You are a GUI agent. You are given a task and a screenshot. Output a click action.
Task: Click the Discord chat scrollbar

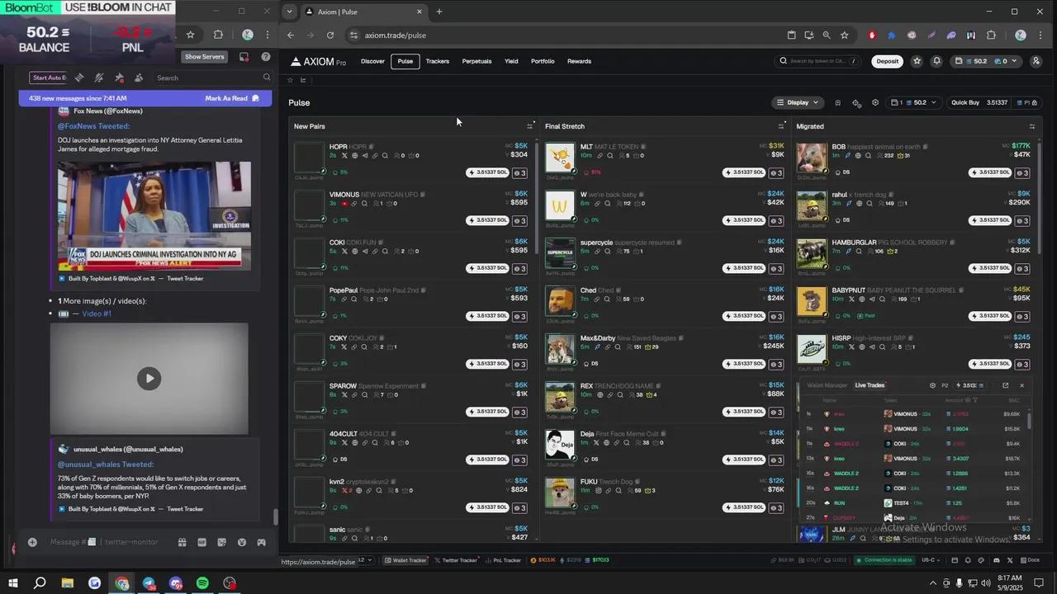pos(276,518)
